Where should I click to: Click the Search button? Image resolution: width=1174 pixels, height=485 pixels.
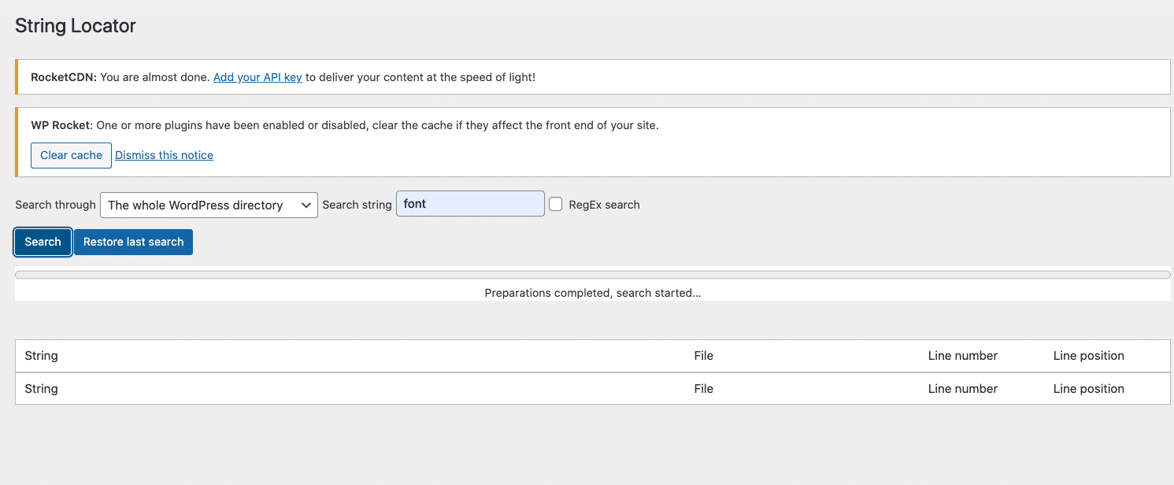click(42, 242)
